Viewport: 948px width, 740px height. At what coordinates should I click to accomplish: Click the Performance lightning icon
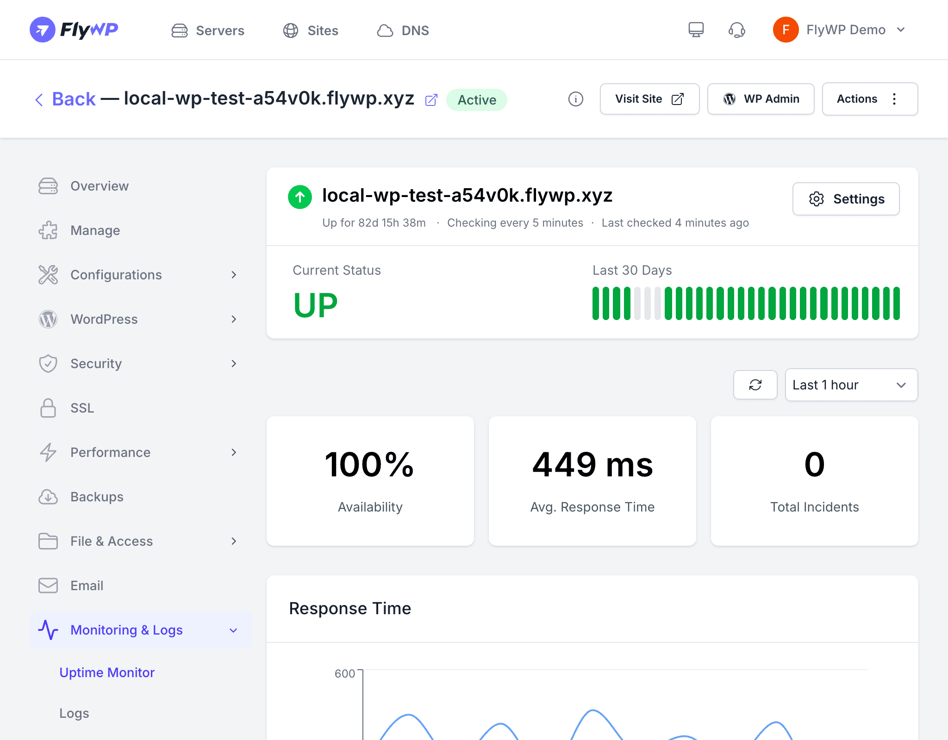48,452
